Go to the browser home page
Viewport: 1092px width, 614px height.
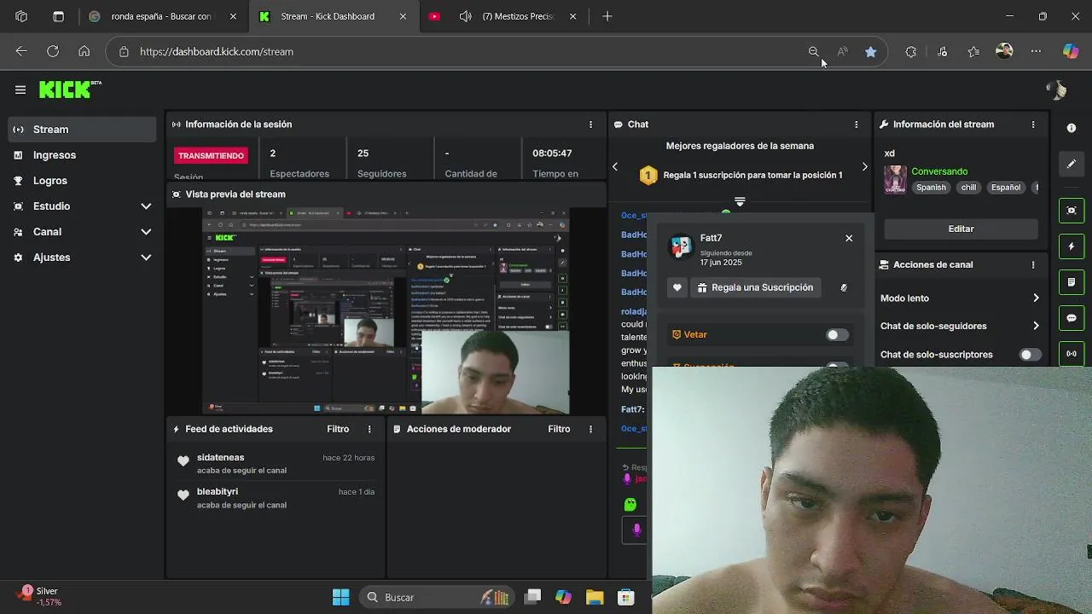pyautogui.click(x=84, y=51)
